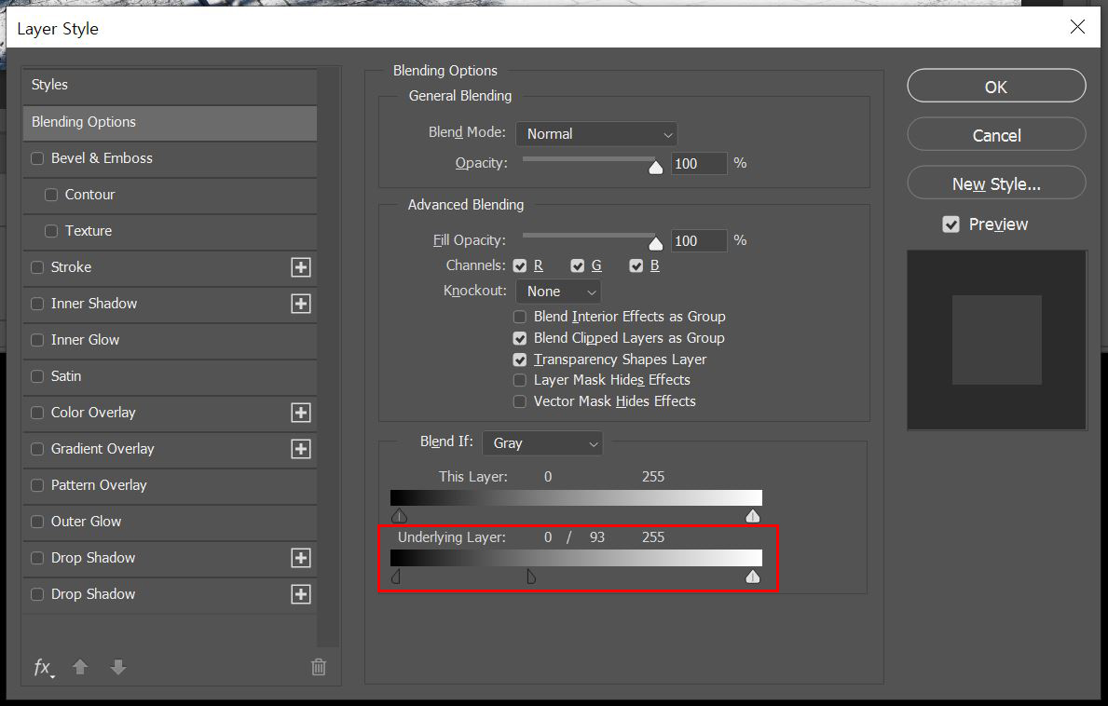
Task: Open the fx effects menu icon
Action: tap(44, 667)
